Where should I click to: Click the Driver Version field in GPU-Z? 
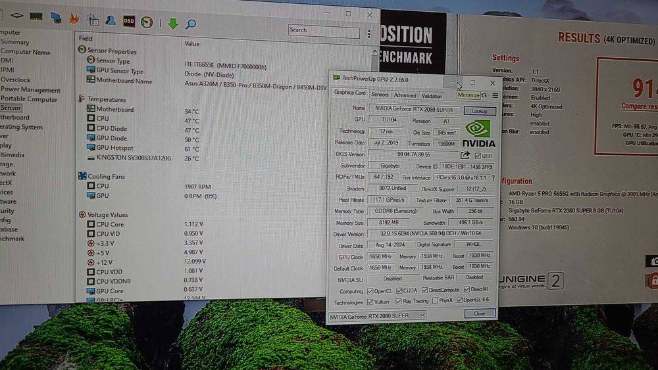[x=430, y=233]
